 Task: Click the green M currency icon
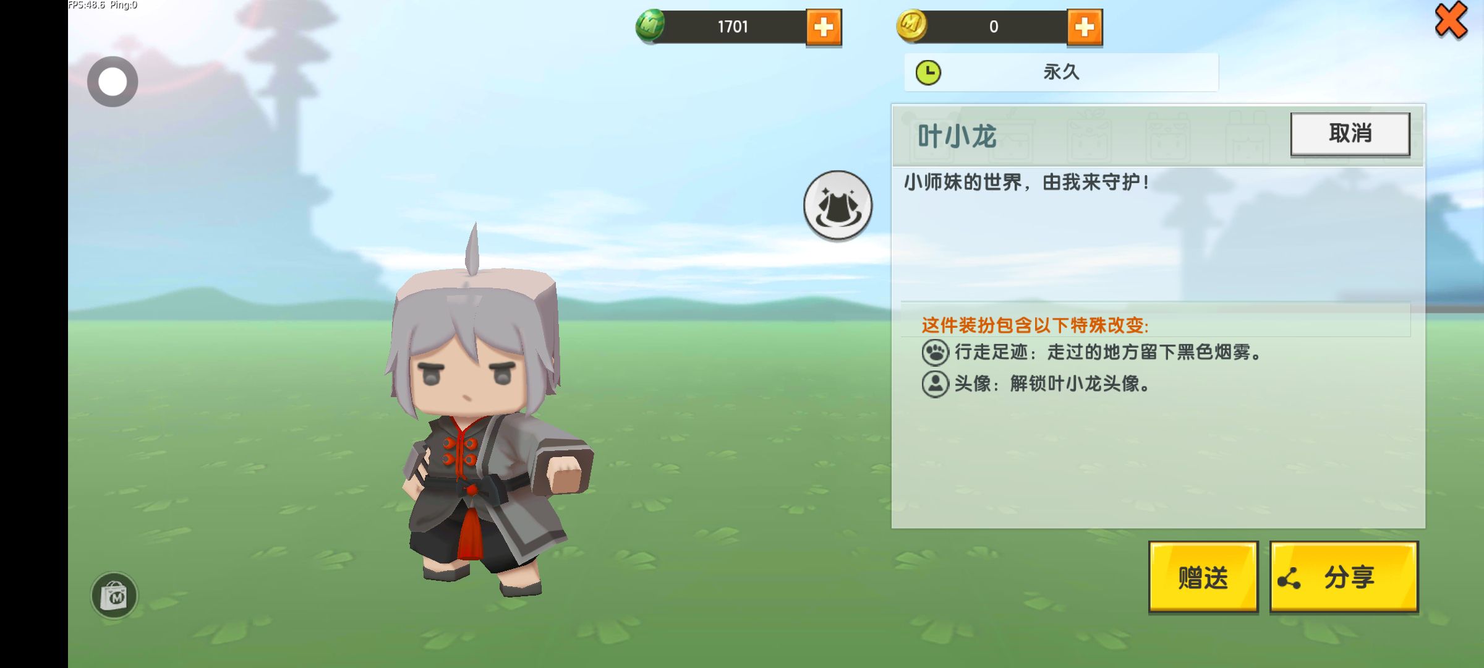(x=650, y=27)
